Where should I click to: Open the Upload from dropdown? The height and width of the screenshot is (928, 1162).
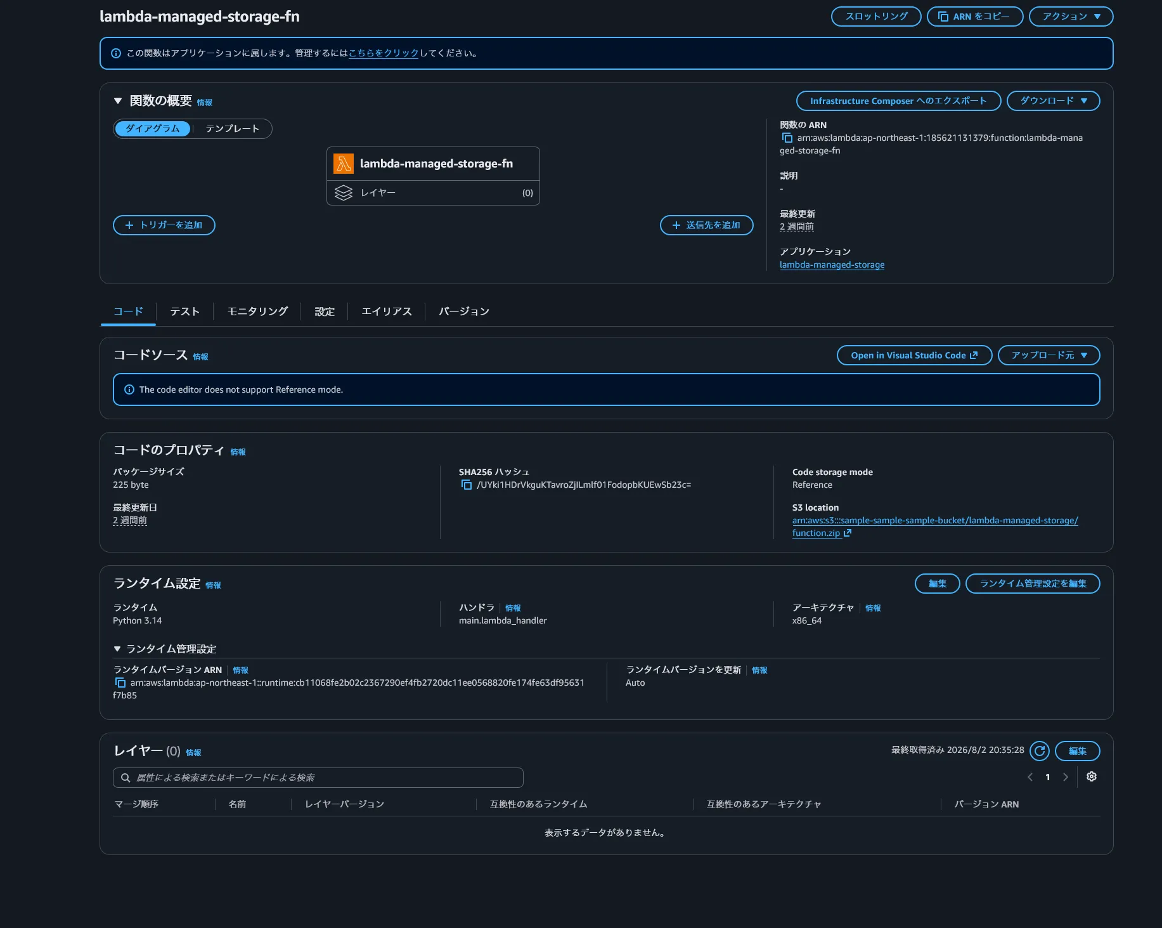pos(1049,355)
